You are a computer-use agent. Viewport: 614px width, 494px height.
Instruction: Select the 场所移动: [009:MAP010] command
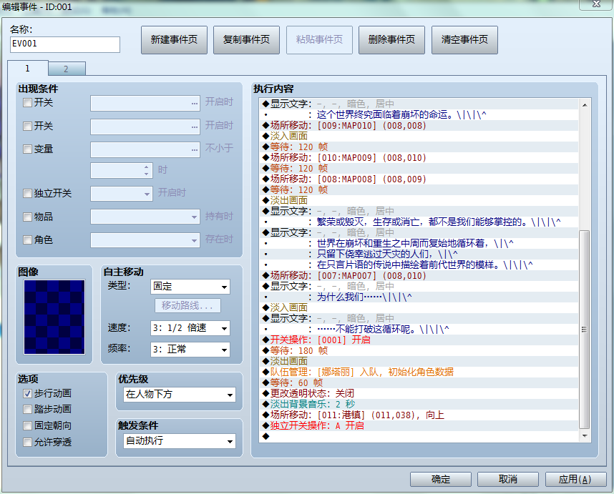419,126
